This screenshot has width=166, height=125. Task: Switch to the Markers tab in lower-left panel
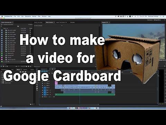pos(25,69)
